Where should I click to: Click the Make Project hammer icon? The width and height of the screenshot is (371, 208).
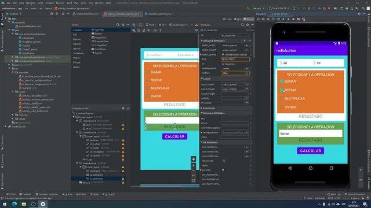pos(248,8)
